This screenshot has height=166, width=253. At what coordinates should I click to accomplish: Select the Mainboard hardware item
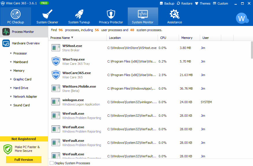(x=21, y=62)
